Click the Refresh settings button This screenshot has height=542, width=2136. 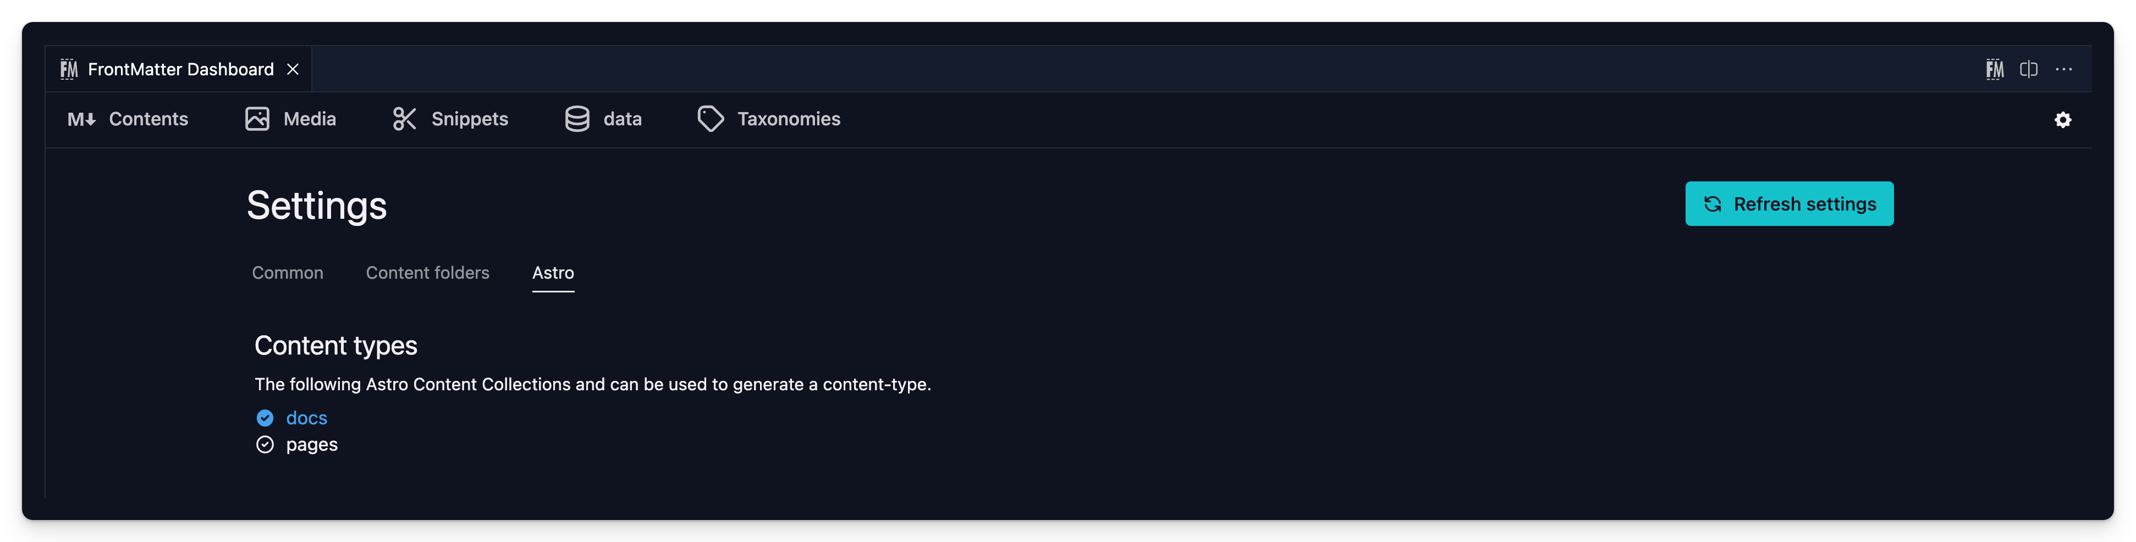[1788, 203]
